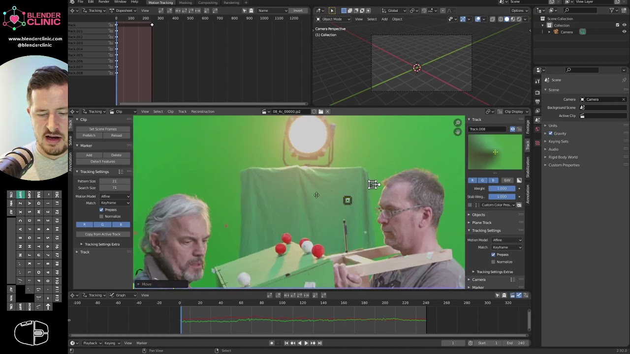Click the grayscale preview icon beside B/W
The image size is (630, 354).
(x=519, y=180)
